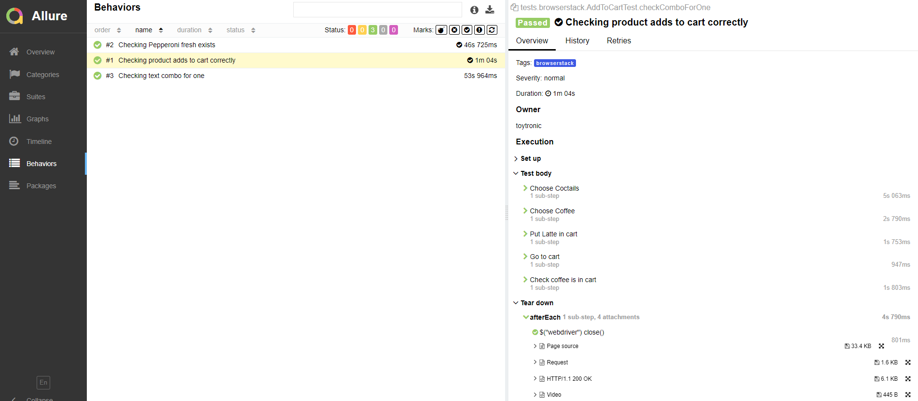Toggle the new broken exclamation mark filter

(x=480, y=30)
